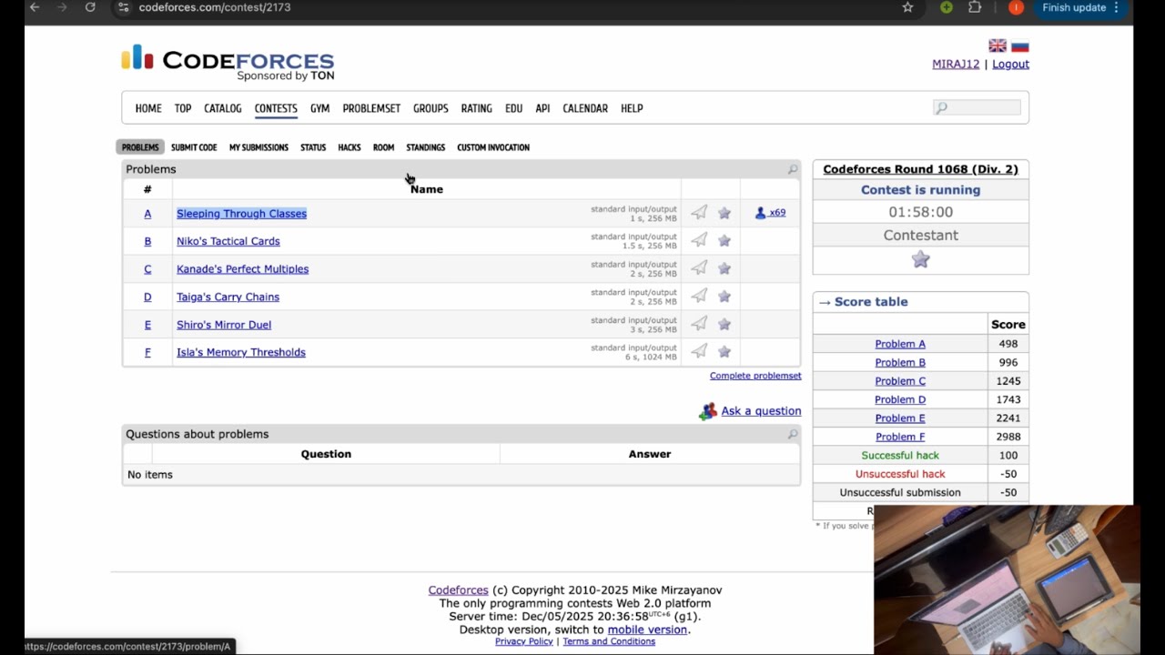This screenshot has width=1165, height=655.
Task: Switch to the STATUS tab
Action: [x=313, y=147]
